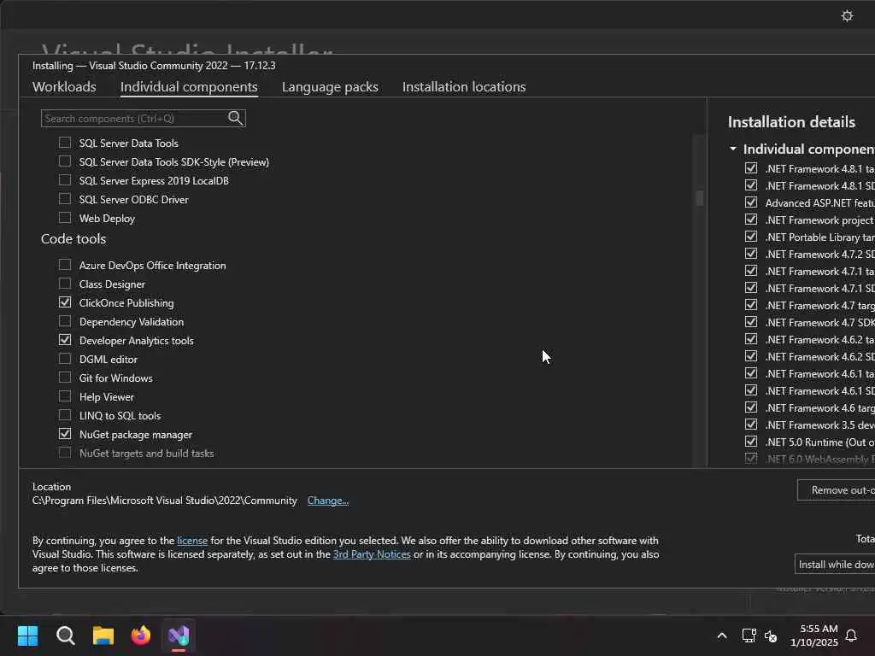Click the install location path text
This screenshot has width=875, height=656.
coord(165,501)
